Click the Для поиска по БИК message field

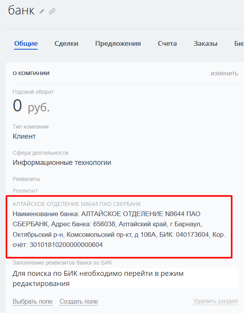tap(125, 278)
